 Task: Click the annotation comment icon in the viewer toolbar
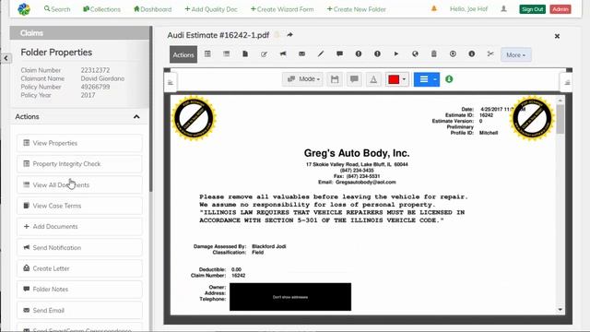pyautogui.click(x=354, y=79)
